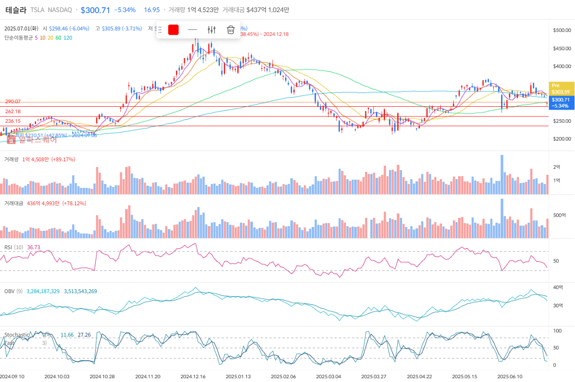This screenshot has width=575, height=382.
Task: Select the 10-day moving average label
Action: 43,38
